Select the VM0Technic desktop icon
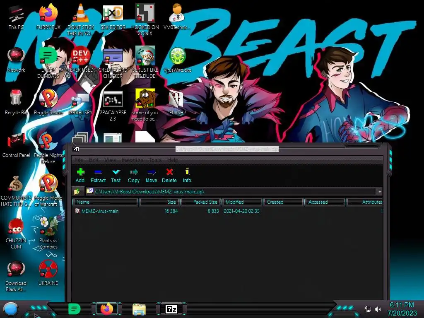Screen dimensions: 424x318 [177, 17]
